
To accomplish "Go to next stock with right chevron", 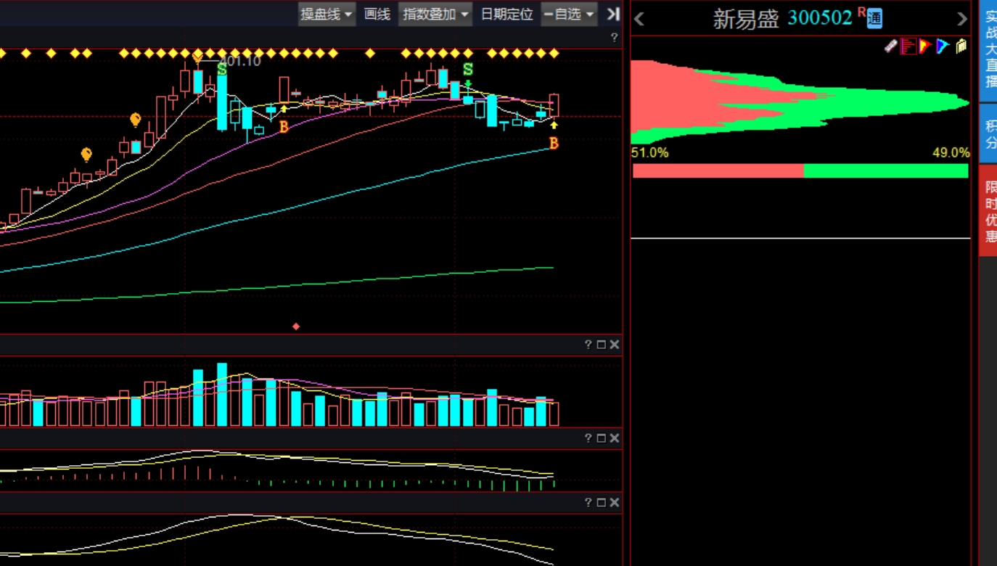I will [x=962, y=20].
